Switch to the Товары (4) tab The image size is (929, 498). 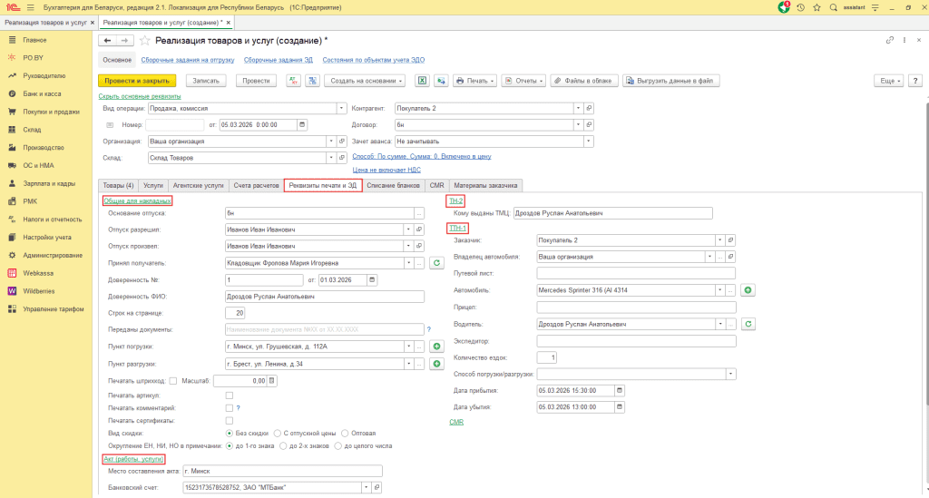pos(118,185)
